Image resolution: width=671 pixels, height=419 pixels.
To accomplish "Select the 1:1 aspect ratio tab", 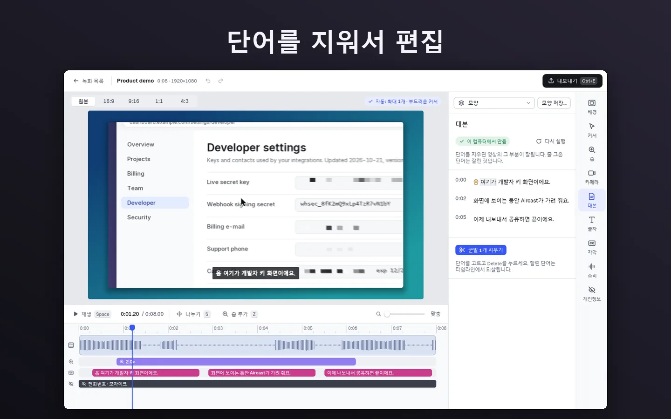I will tap(159, 101).
